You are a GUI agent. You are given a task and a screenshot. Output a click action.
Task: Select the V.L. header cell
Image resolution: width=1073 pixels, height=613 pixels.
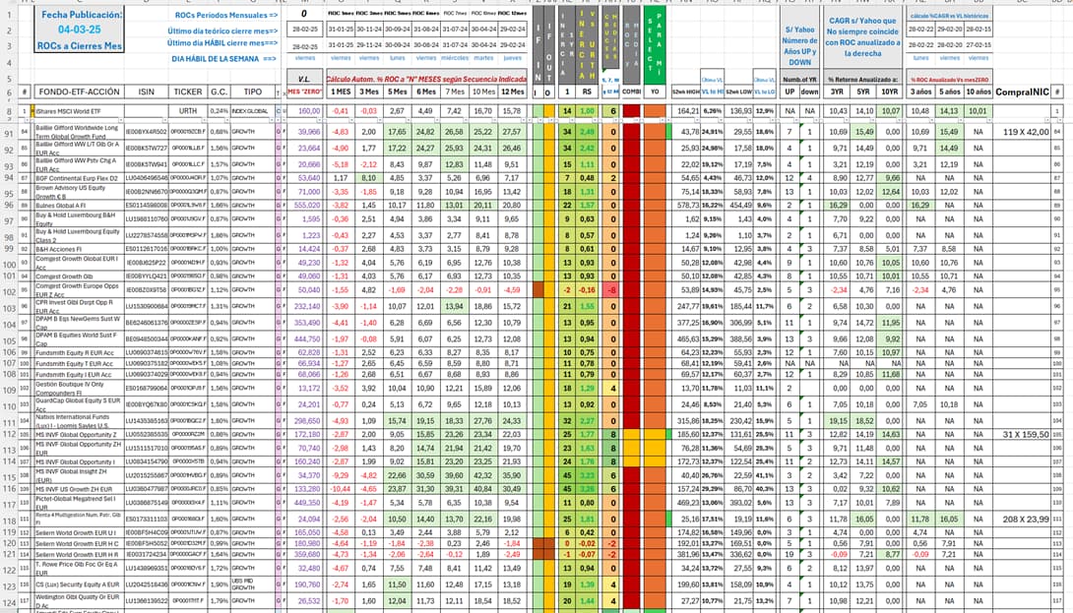click(304, 79)
